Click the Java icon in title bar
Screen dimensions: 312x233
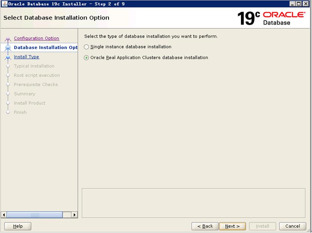pyautogui.click(x=5, y=4)
